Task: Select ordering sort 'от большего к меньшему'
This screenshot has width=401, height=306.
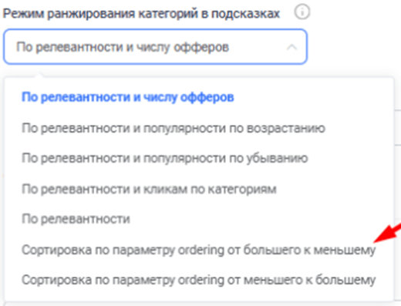Action: click(198, 250)
